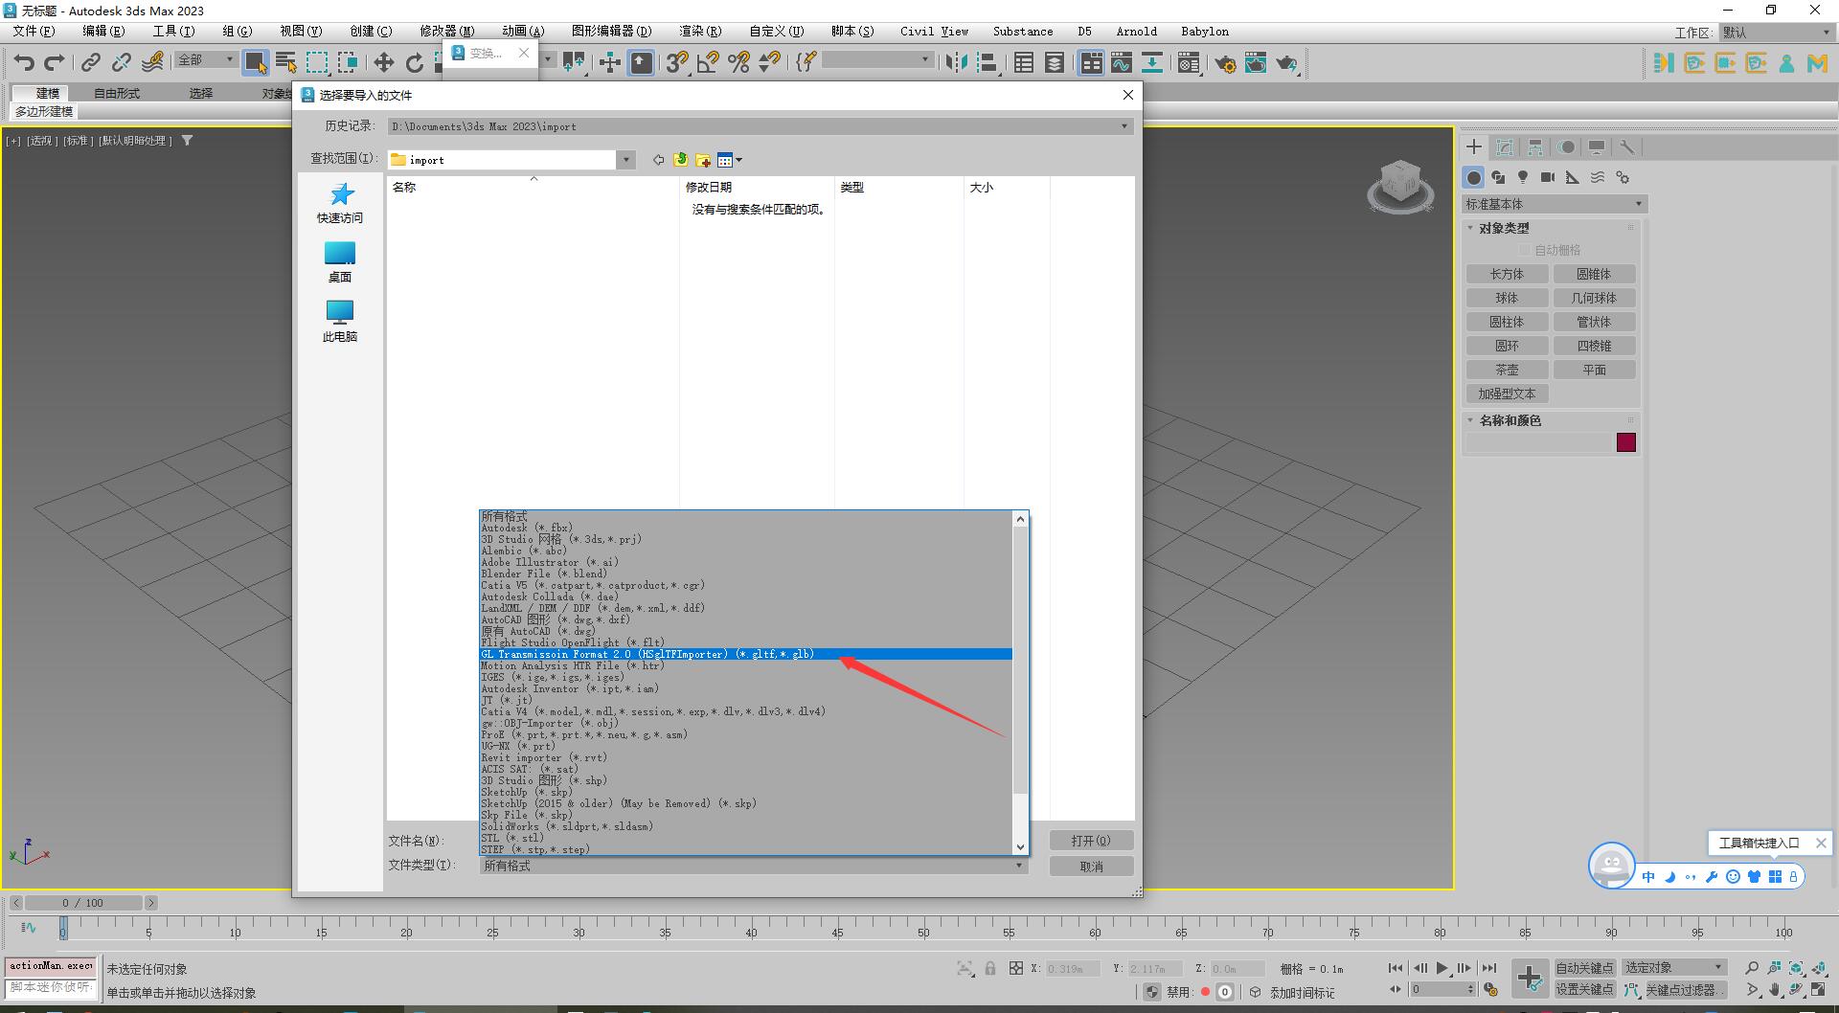Image resolution: width=1839 pixels, height=1013 pixels.
Task: Open the 文件(F) menu
Action: tap(34, 32)
